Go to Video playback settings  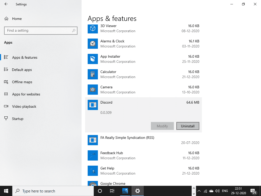coord(24,106)
